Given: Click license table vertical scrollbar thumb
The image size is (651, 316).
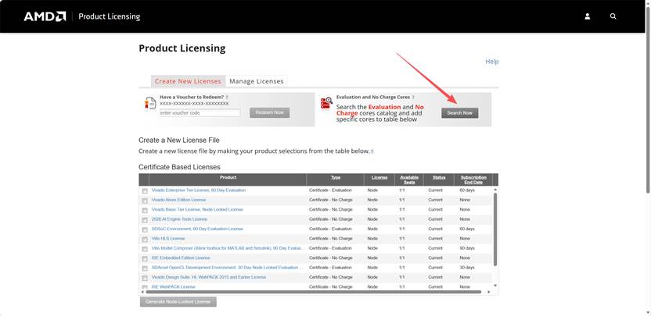Looking at the screenshot, I should point(495,229).
